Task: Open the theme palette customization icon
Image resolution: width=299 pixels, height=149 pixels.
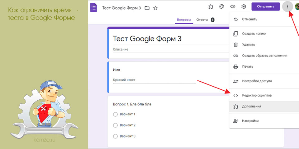Action: pos(221,7)
